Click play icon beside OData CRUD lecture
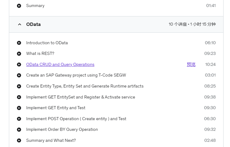Screen dimensions: 230x147 pyautogui.click(x=19, y=64)
